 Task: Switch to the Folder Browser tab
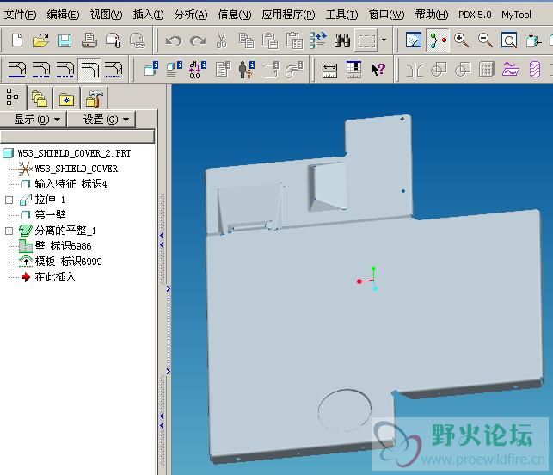click(40, 98)
